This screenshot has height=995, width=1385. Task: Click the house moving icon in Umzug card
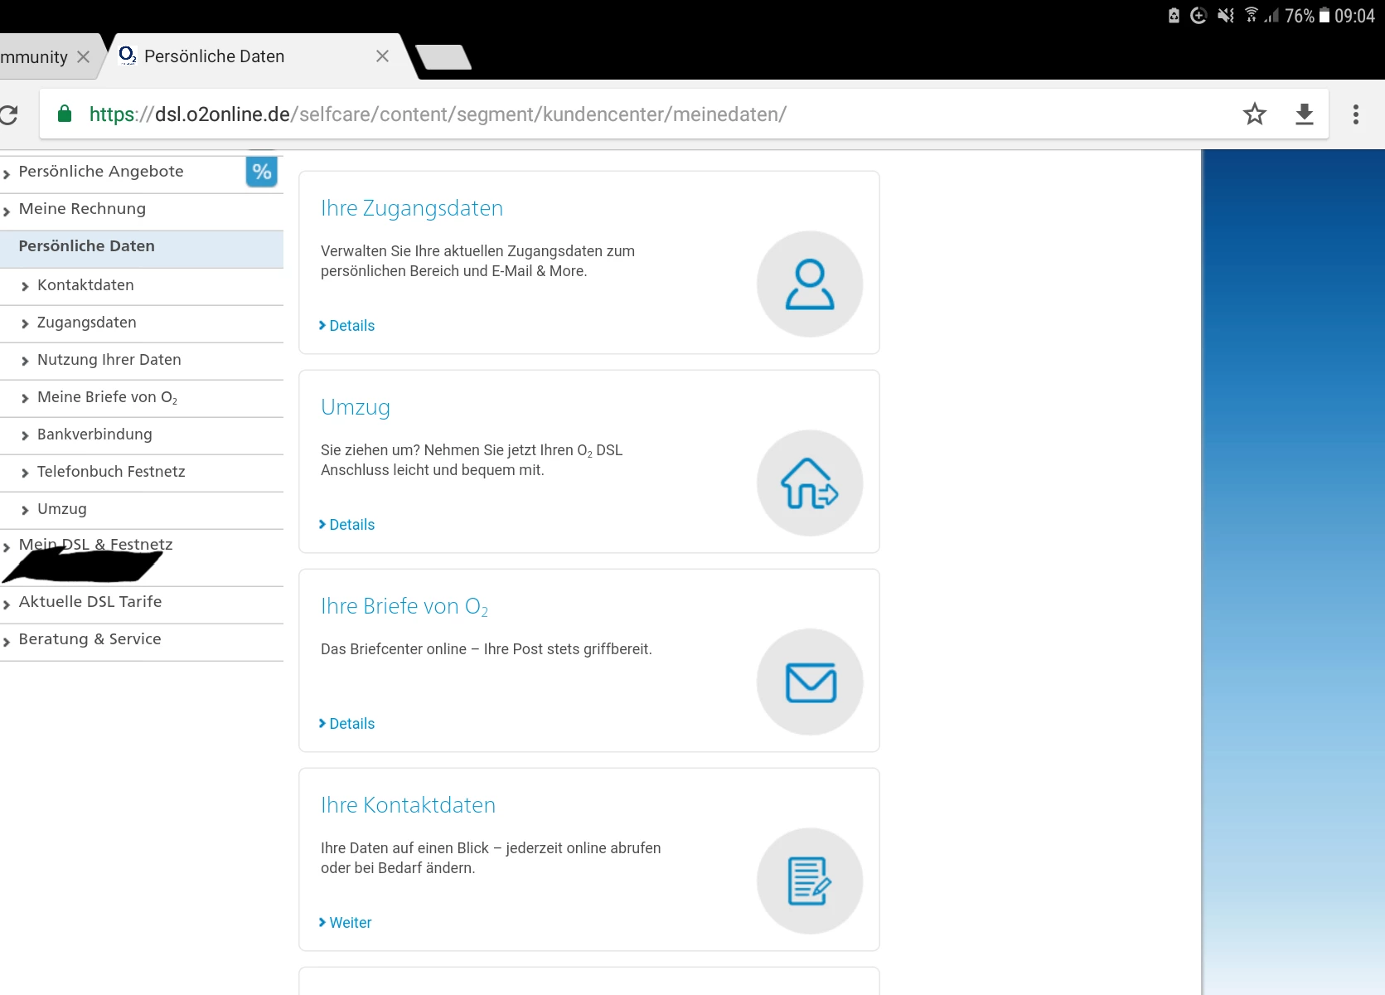point(810,483)
